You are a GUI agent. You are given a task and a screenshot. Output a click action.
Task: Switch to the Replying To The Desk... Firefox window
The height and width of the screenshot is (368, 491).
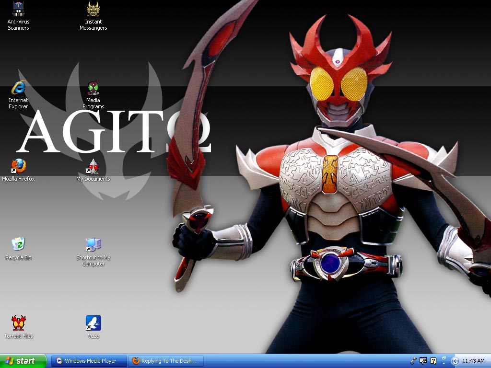coord(166,361)
